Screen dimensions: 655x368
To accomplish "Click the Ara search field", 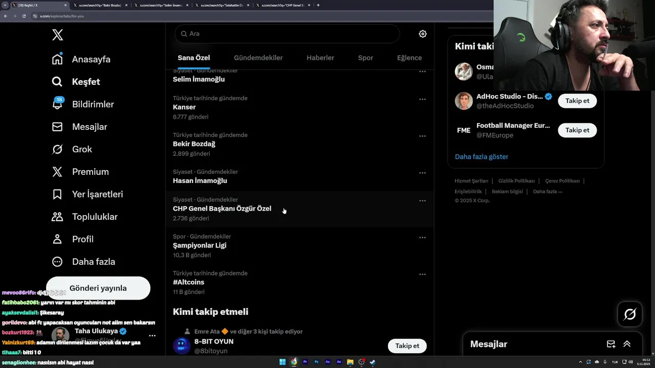I will point(287,34).
